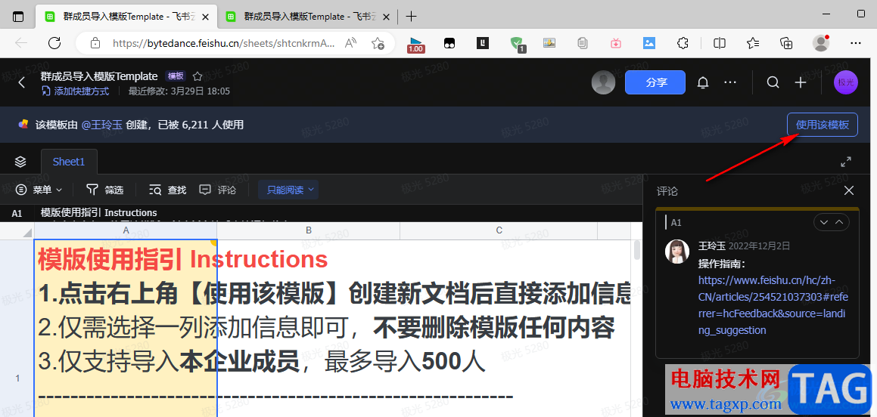Open split screen icon
877x417 pixels.
[720, 43]
